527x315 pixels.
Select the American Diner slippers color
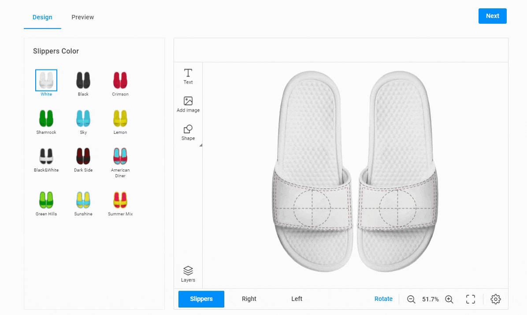click(120, 162)
